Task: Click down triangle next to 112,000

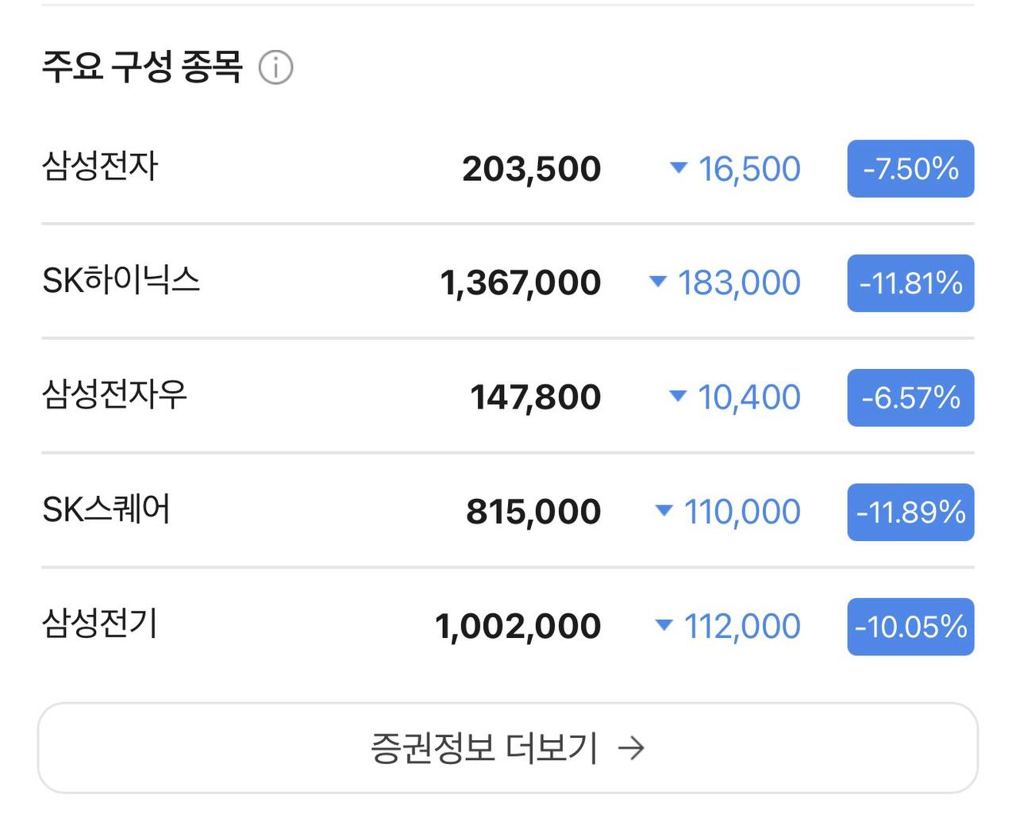Action: [664, 625]
